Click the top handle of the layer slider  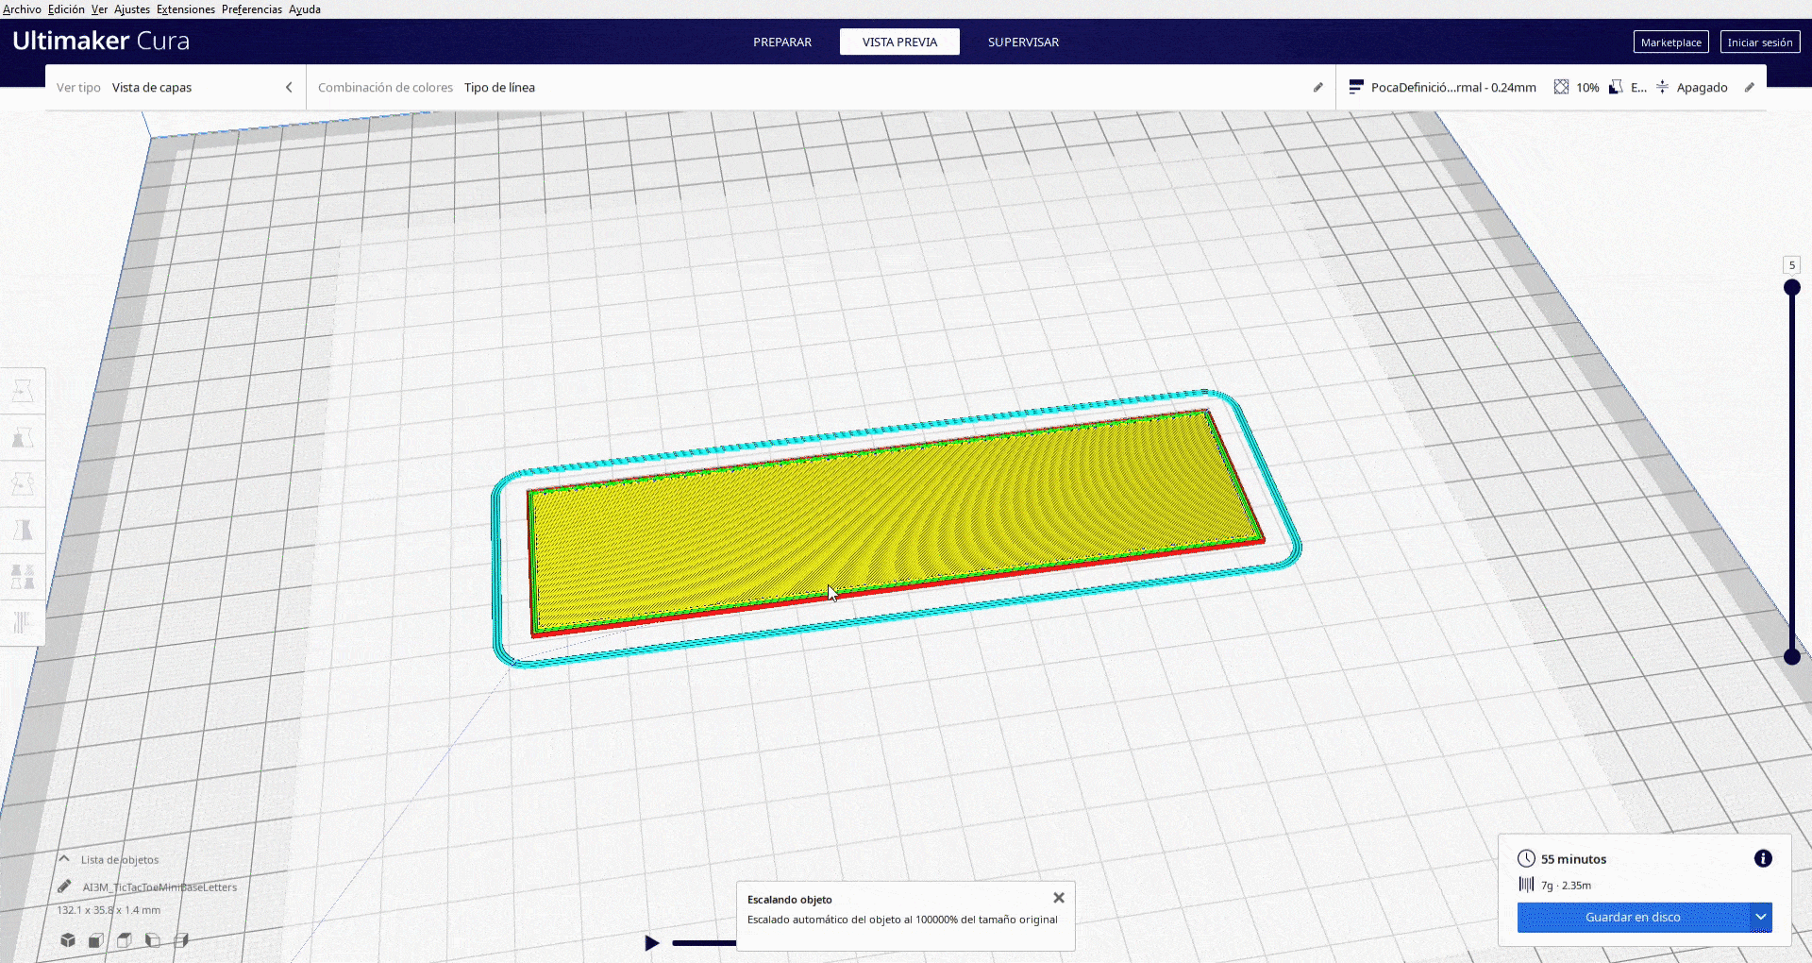point(1792,287)
